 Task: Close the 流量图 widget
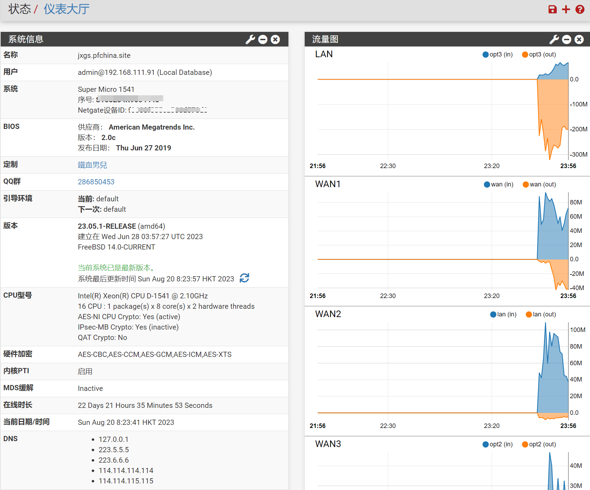coord(579,40)
